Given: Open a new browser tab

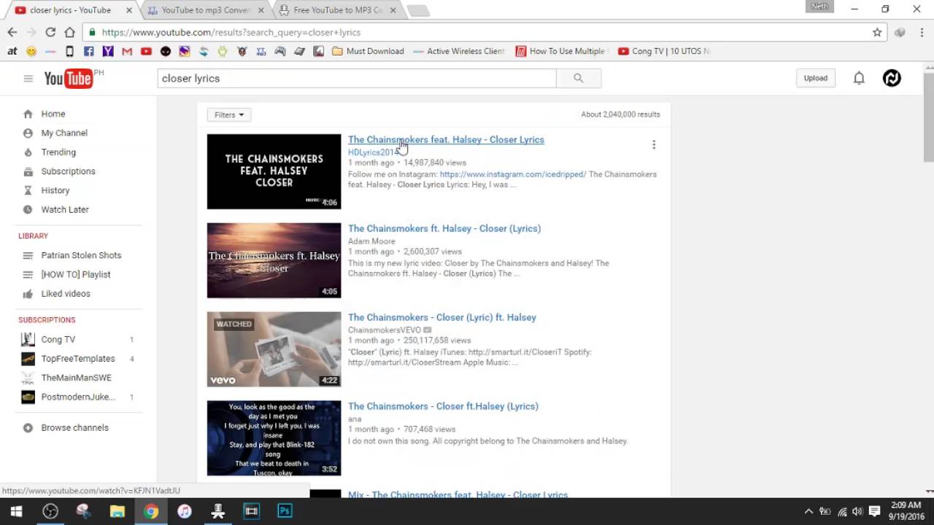Looking at the screenshot, I should (x=417, y=11).
